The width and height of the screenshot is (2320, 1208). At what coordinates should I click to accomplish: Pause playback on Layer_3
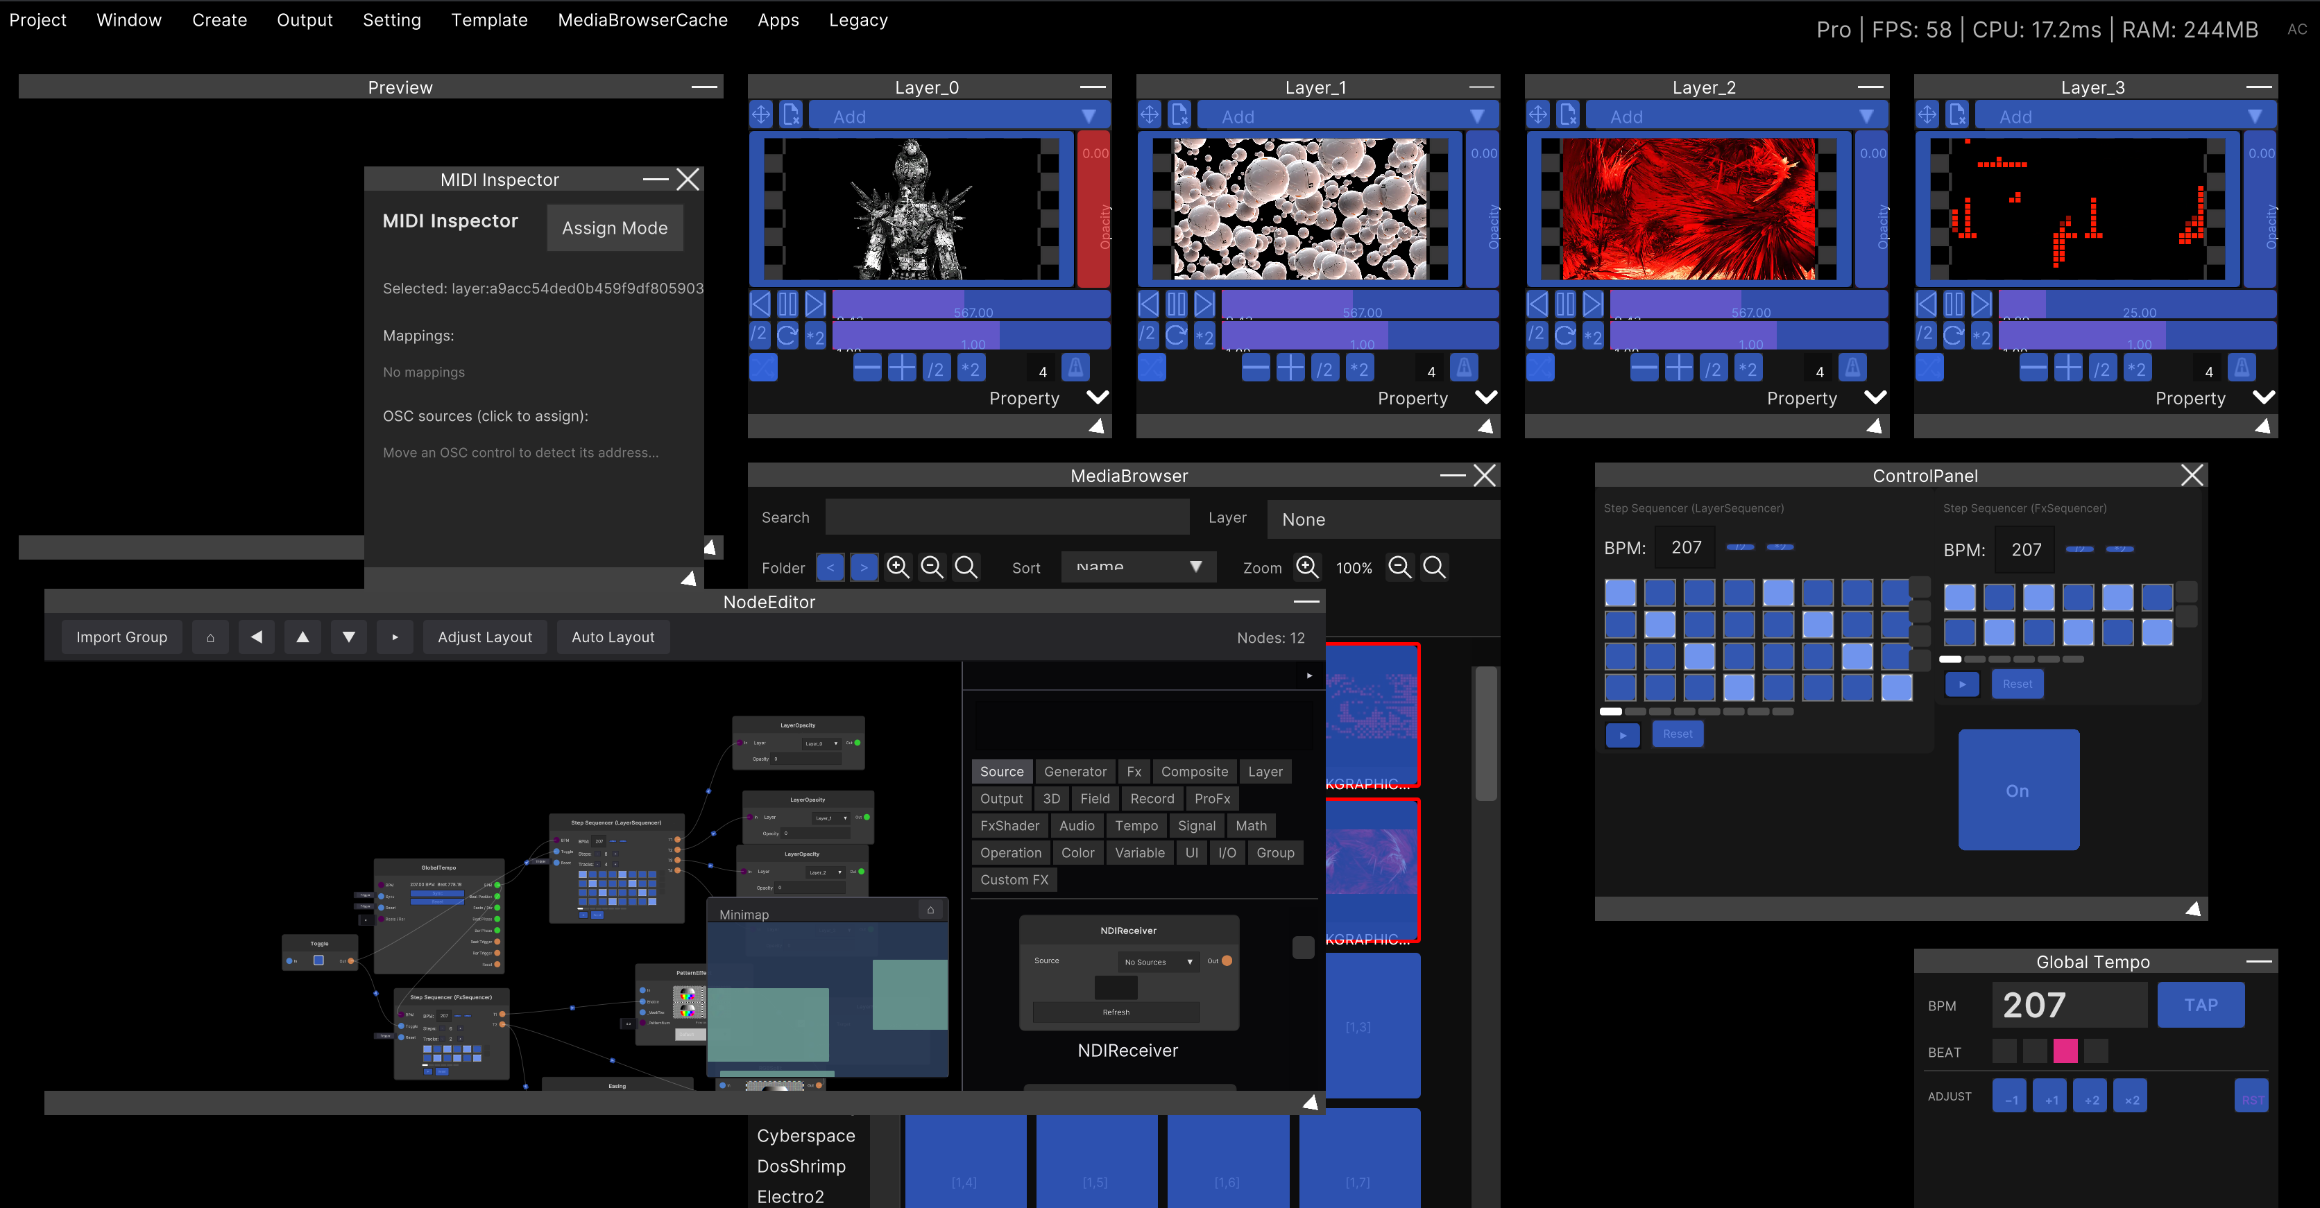pyautogui.click(x=1954, y=304)
